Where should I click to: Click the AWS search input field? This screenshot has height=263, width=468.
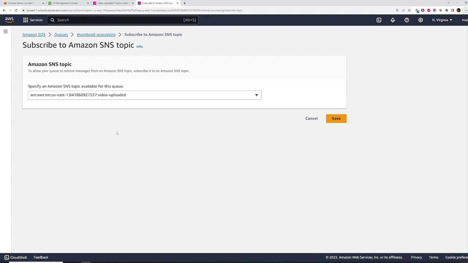(x=122, y=20)
